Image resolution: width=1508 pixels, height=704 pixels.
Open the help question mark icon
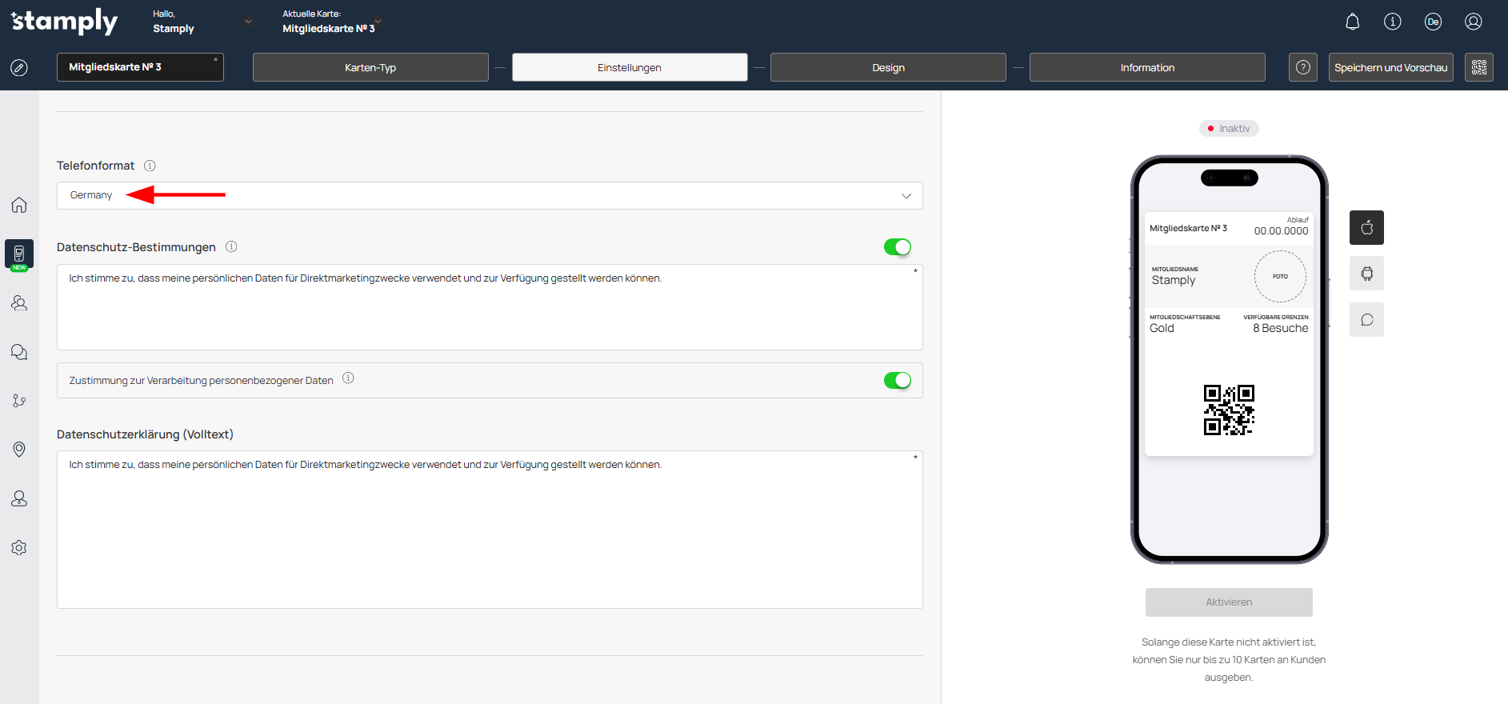pyautogui.click(x=1302, y=67)
